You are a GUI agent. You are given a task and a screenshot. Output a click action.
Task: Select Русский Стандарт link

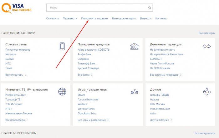[x=88, y=68]
